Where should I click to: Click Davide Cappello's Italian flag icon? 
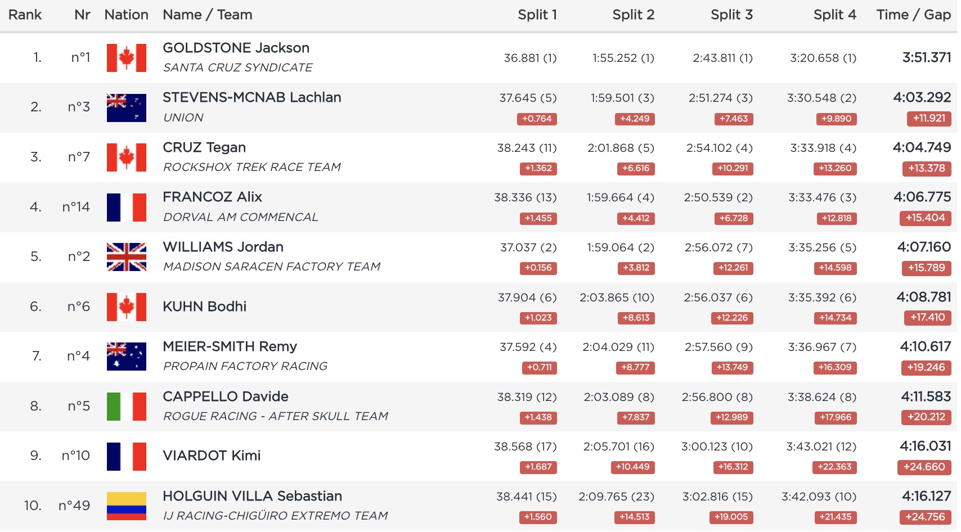(126, 407)
